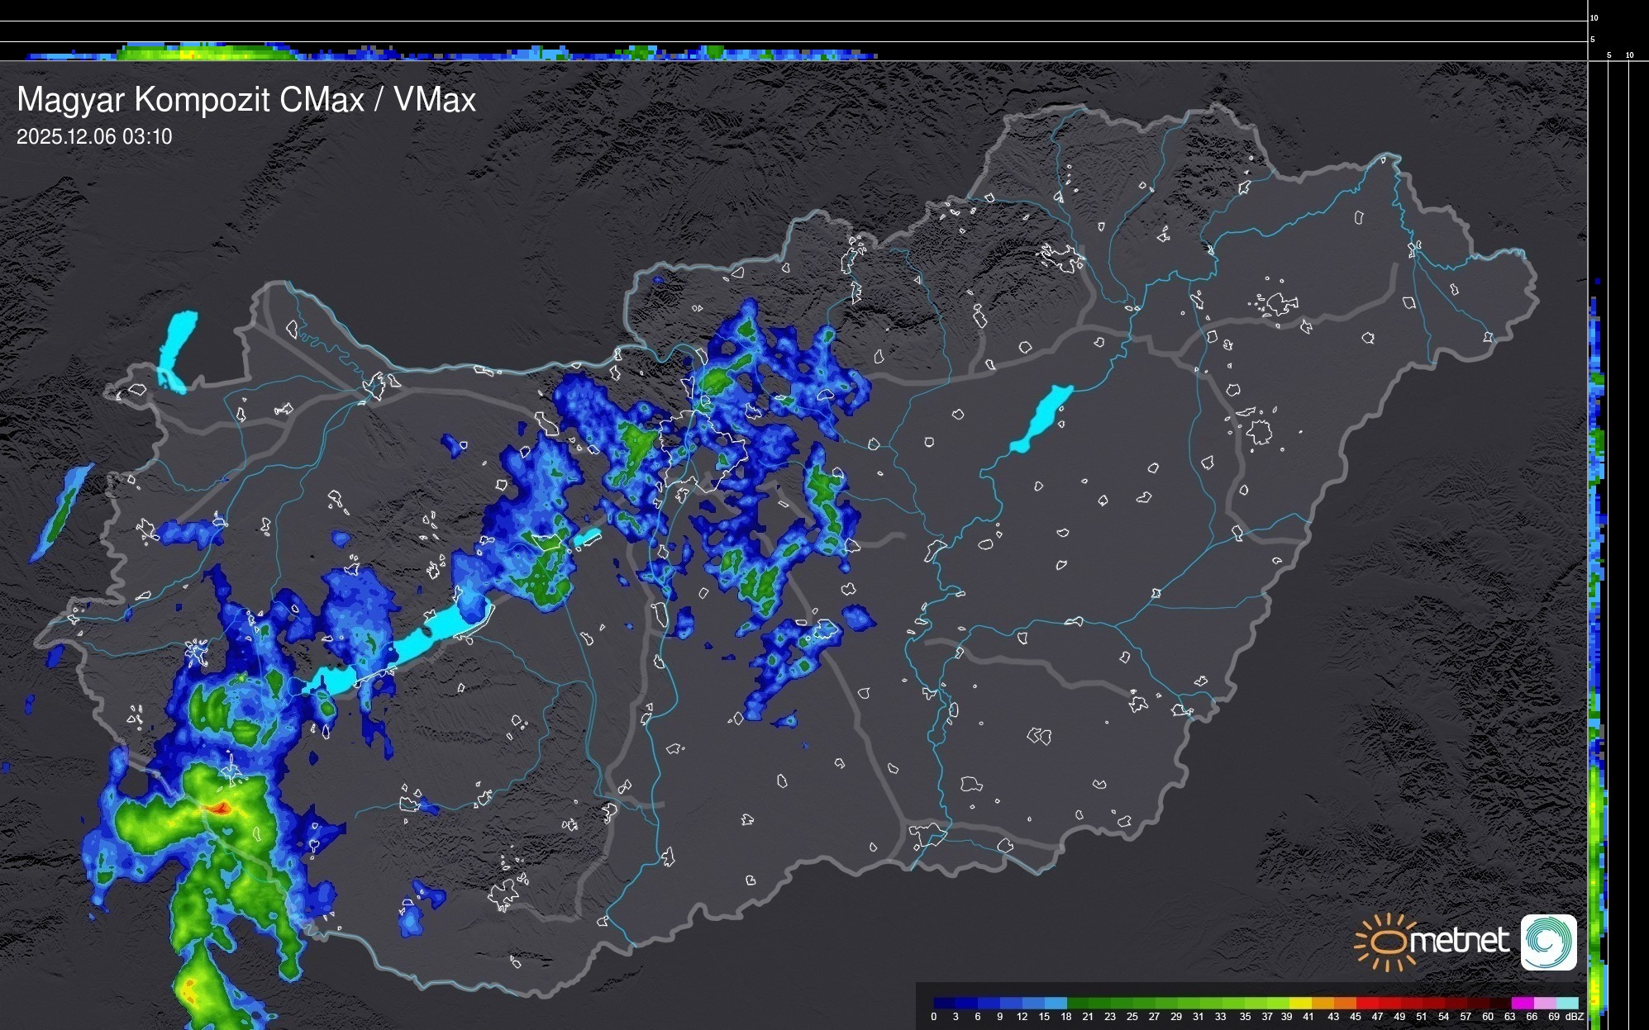The width and height of the screenshot is (1649, 1030).
Task: Click the 10 km height label top-right
Action: click(1594, 17)
